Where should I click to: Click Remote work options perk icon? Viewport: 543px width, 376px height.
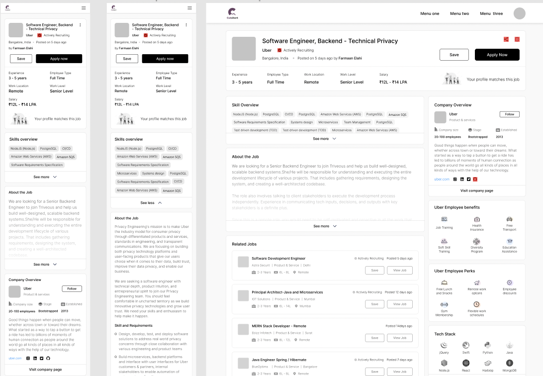[477, 283]
